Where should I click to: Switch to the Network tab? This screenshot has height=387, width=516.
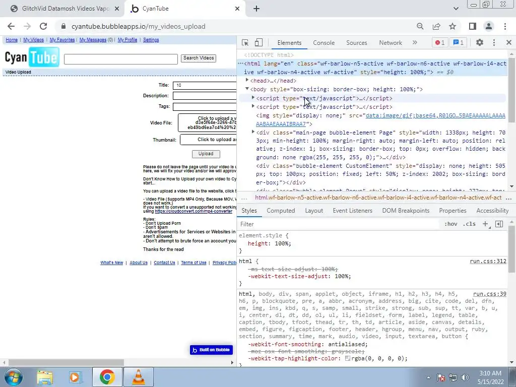coord(391,43)
